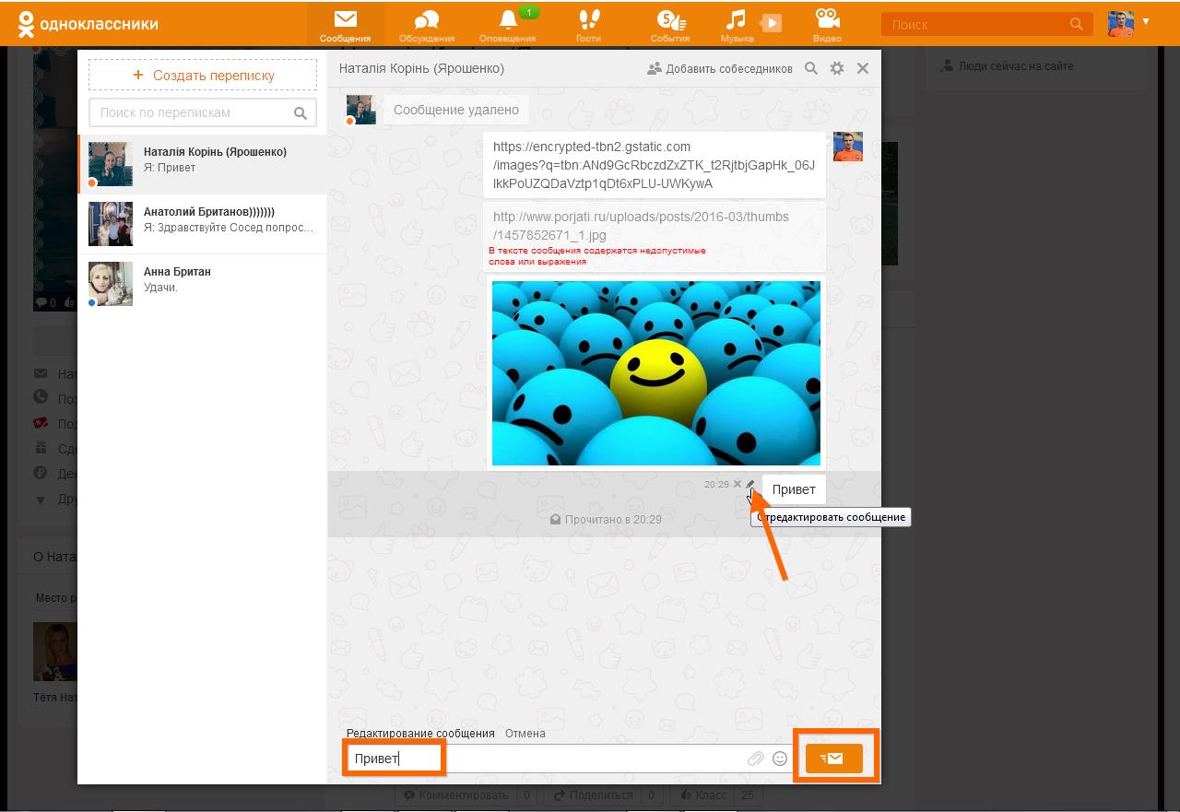This screenshot has height=812, width=1180.
Task: Click the pencil edit message icon
Action: pos(750,484)
